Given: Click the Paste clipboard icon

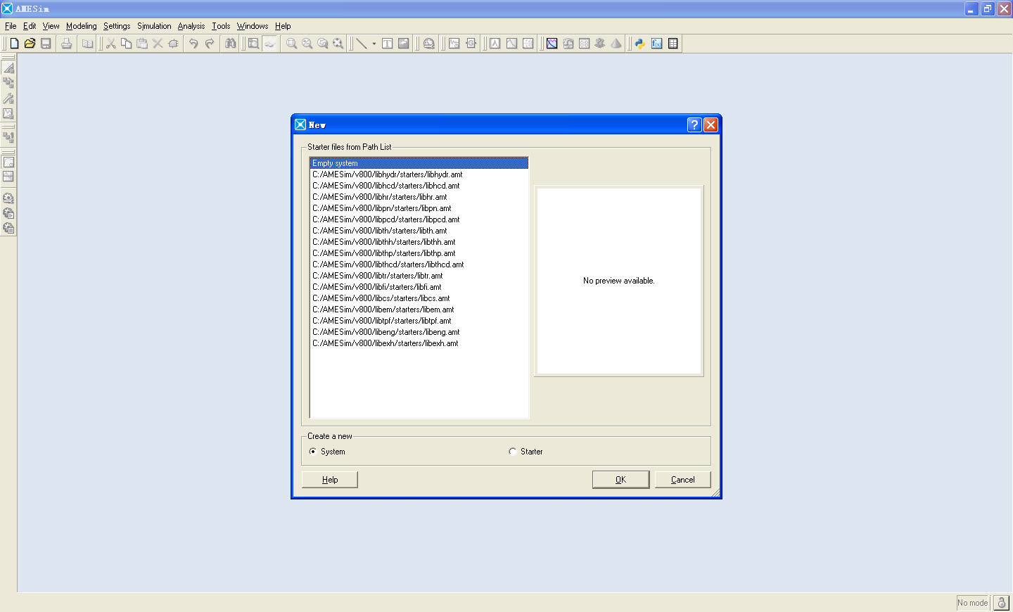Looking at the screenshot, I should pos(142,44).
